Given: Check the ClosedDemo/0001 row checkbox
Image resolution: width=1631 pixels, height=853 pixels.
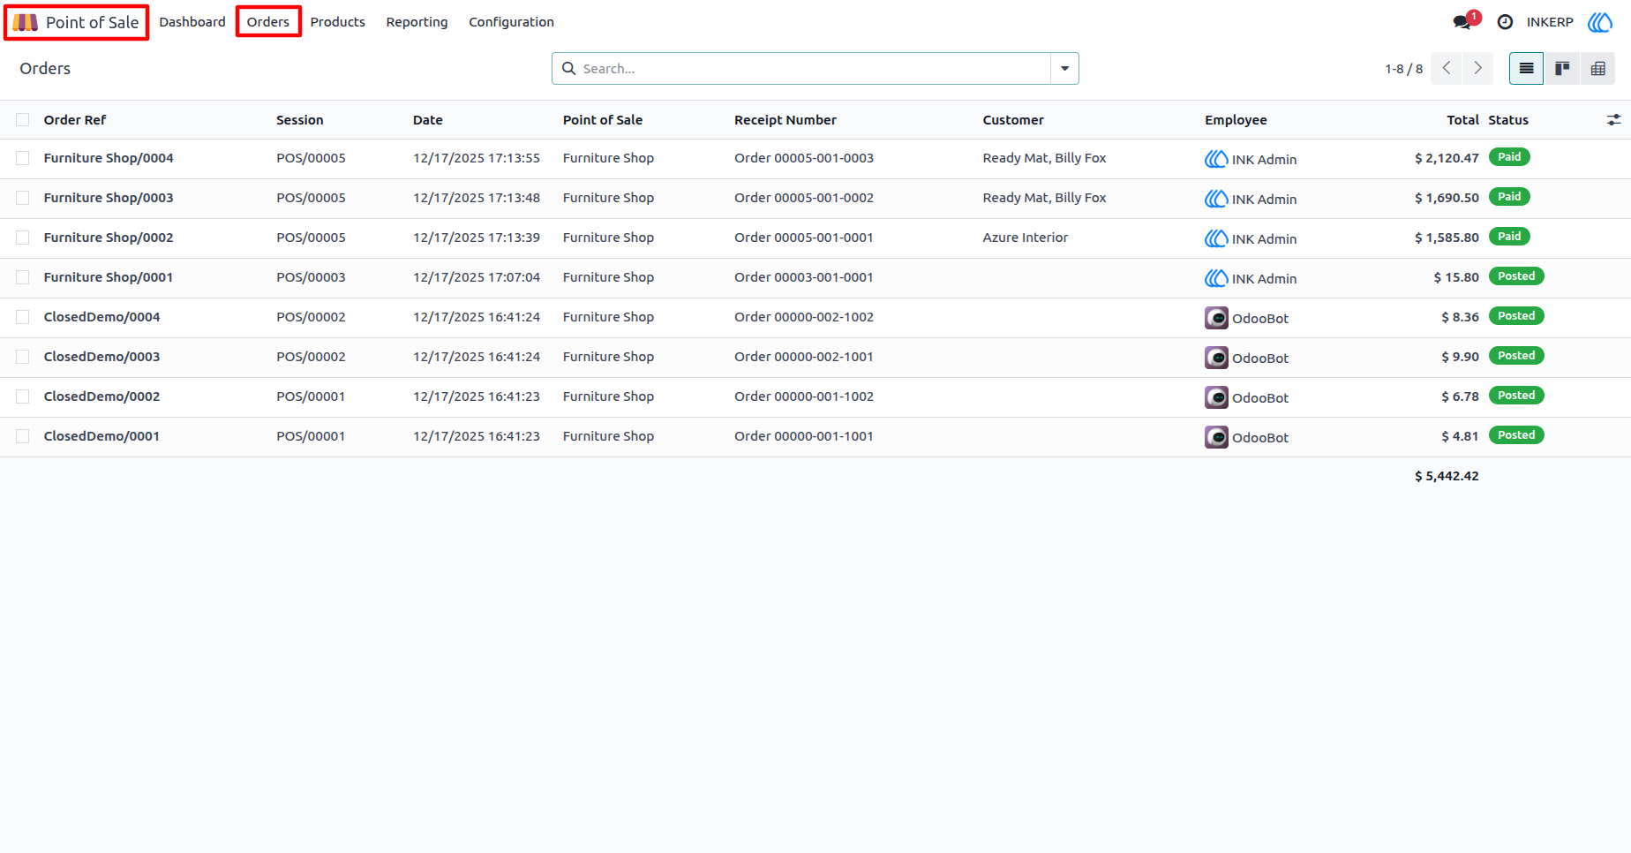Looking at the screenshot, I should tap(23, 436).
